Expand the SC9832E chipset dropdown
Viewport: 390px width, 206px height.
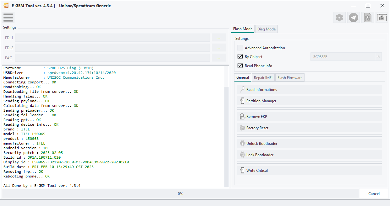pyautogui.click(x=378, y=57)
